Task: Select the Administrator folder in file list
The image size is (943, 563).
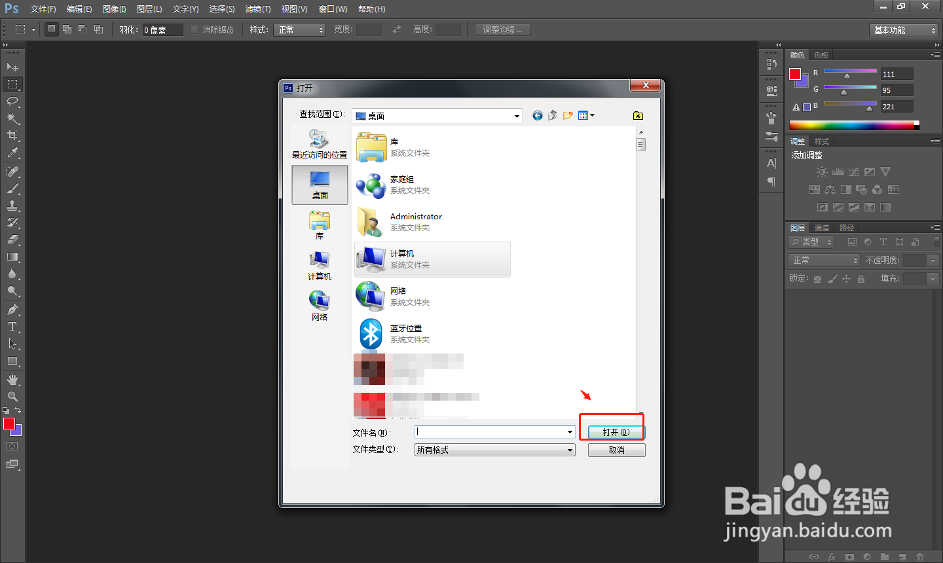Action: pyautogui.click(x=432, y=222)
